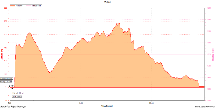The image size is (215, 108).
Task: Click the leftmost down-arrow marker on zero line
Action: pos(10,87)
